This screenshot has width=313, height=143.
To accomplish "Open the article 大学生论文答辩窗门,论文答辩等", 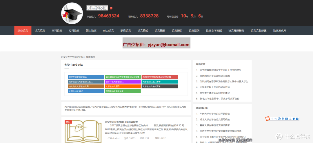I will [121, 122].
